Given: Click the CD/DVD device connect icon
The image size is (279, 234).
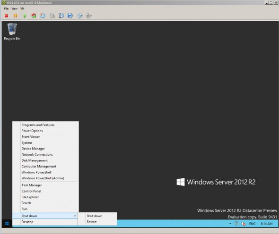Looking at the screenshot, I should tap(80, 16).
